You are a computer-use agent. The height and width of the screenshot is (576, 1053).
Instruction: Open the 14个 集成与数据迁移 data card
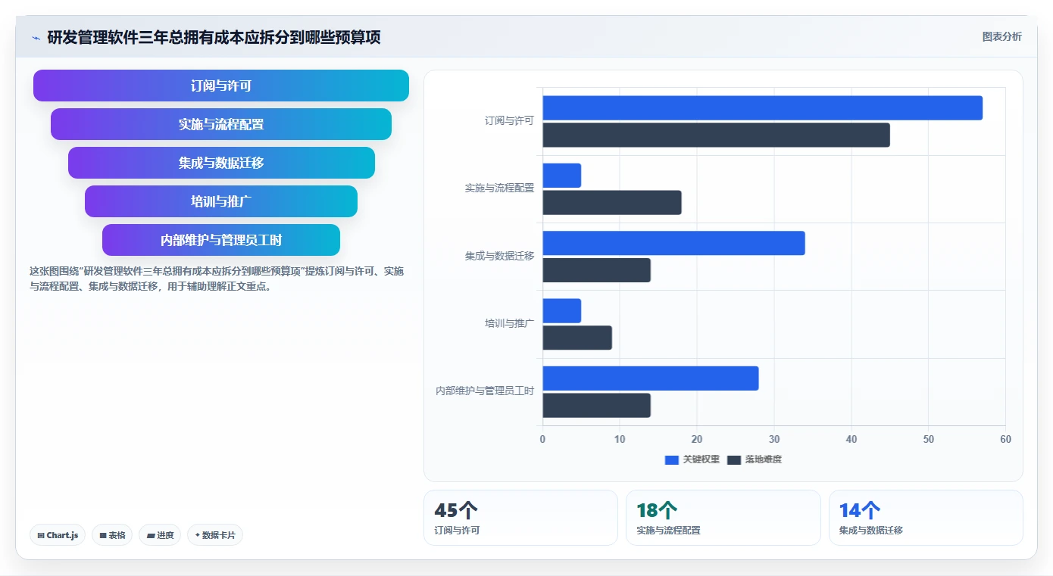pos(926,518)
